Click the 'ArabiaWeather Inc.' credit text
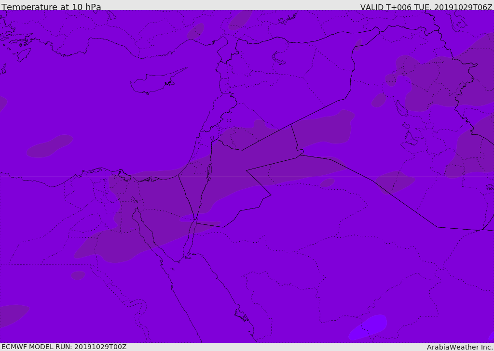This screenshot has width=494, height=351. click(460, 347)
